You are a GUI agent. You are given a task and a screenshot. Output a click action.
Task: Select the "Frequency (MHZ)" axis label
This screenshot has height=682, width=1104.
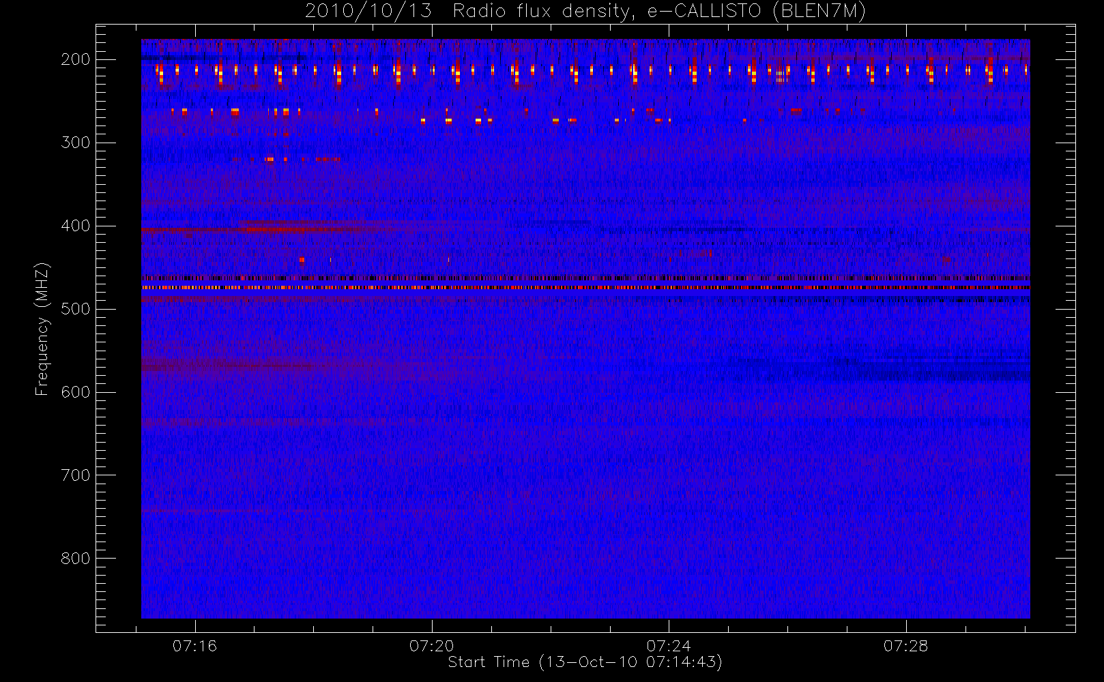click(42, 329)
